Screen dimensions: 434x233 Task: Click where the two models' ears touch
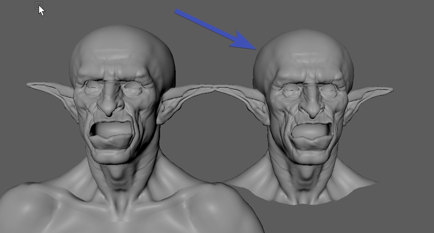[x=213, y=89]
